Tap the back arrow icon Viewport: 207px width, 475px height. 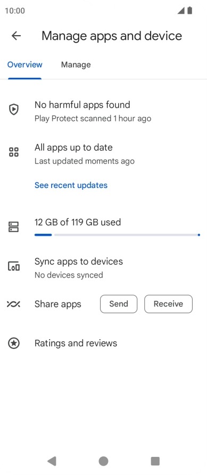[x=16, y=36]
